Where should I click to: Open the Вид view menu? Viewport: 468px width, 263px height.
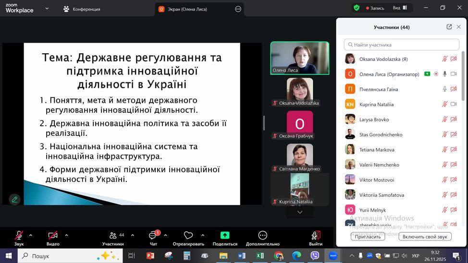tap(400, 8)
